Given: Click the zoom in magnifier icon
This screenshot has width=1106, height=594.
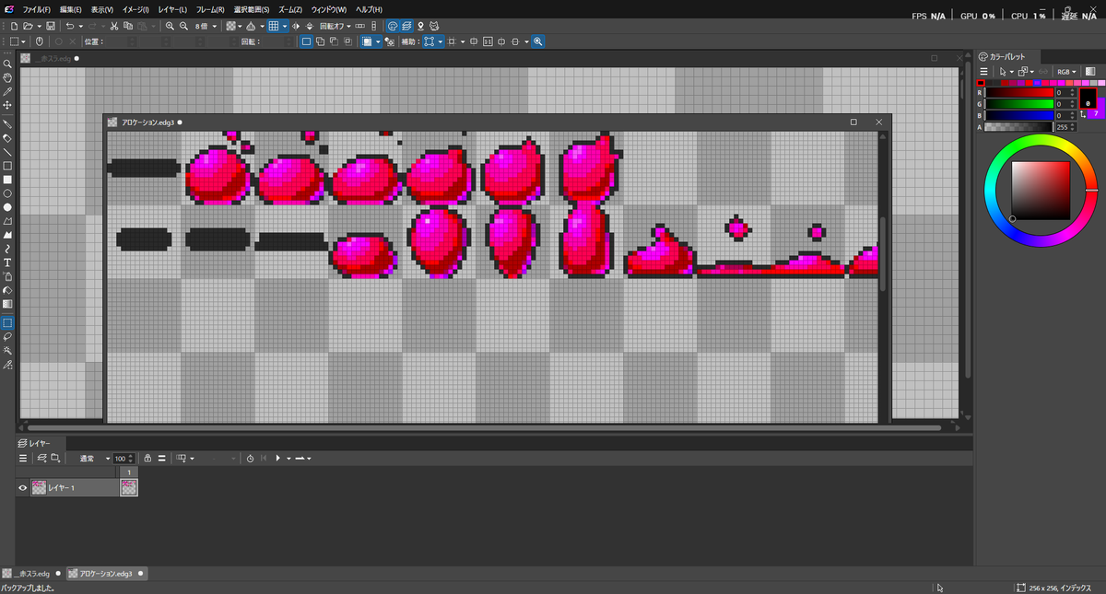Looking at the screenshot, I should (x=171, y=26).
